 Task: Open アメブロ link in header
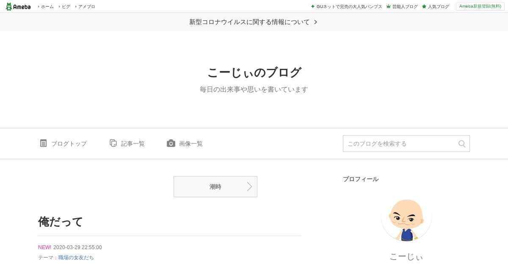pyautogui.click(x=86, y=7)
